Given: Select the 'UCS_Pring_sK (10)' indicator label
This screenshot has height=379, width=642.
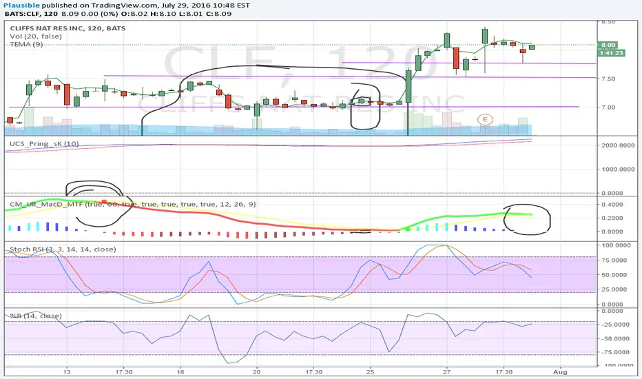Looking at the screenshot, I should coord(44,144).
